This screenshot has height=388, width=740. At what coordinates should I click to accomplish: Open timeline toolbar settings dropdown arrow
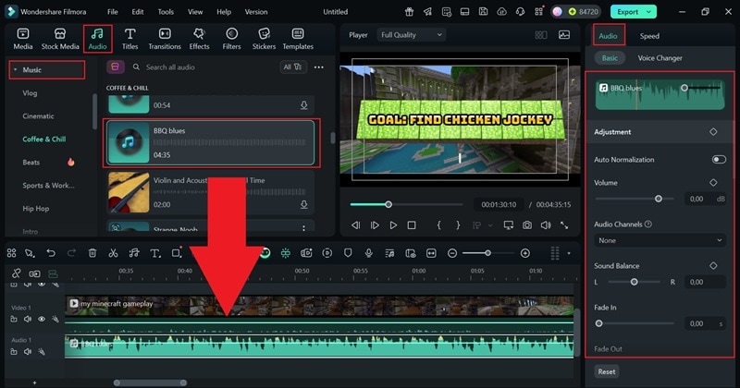569,253
